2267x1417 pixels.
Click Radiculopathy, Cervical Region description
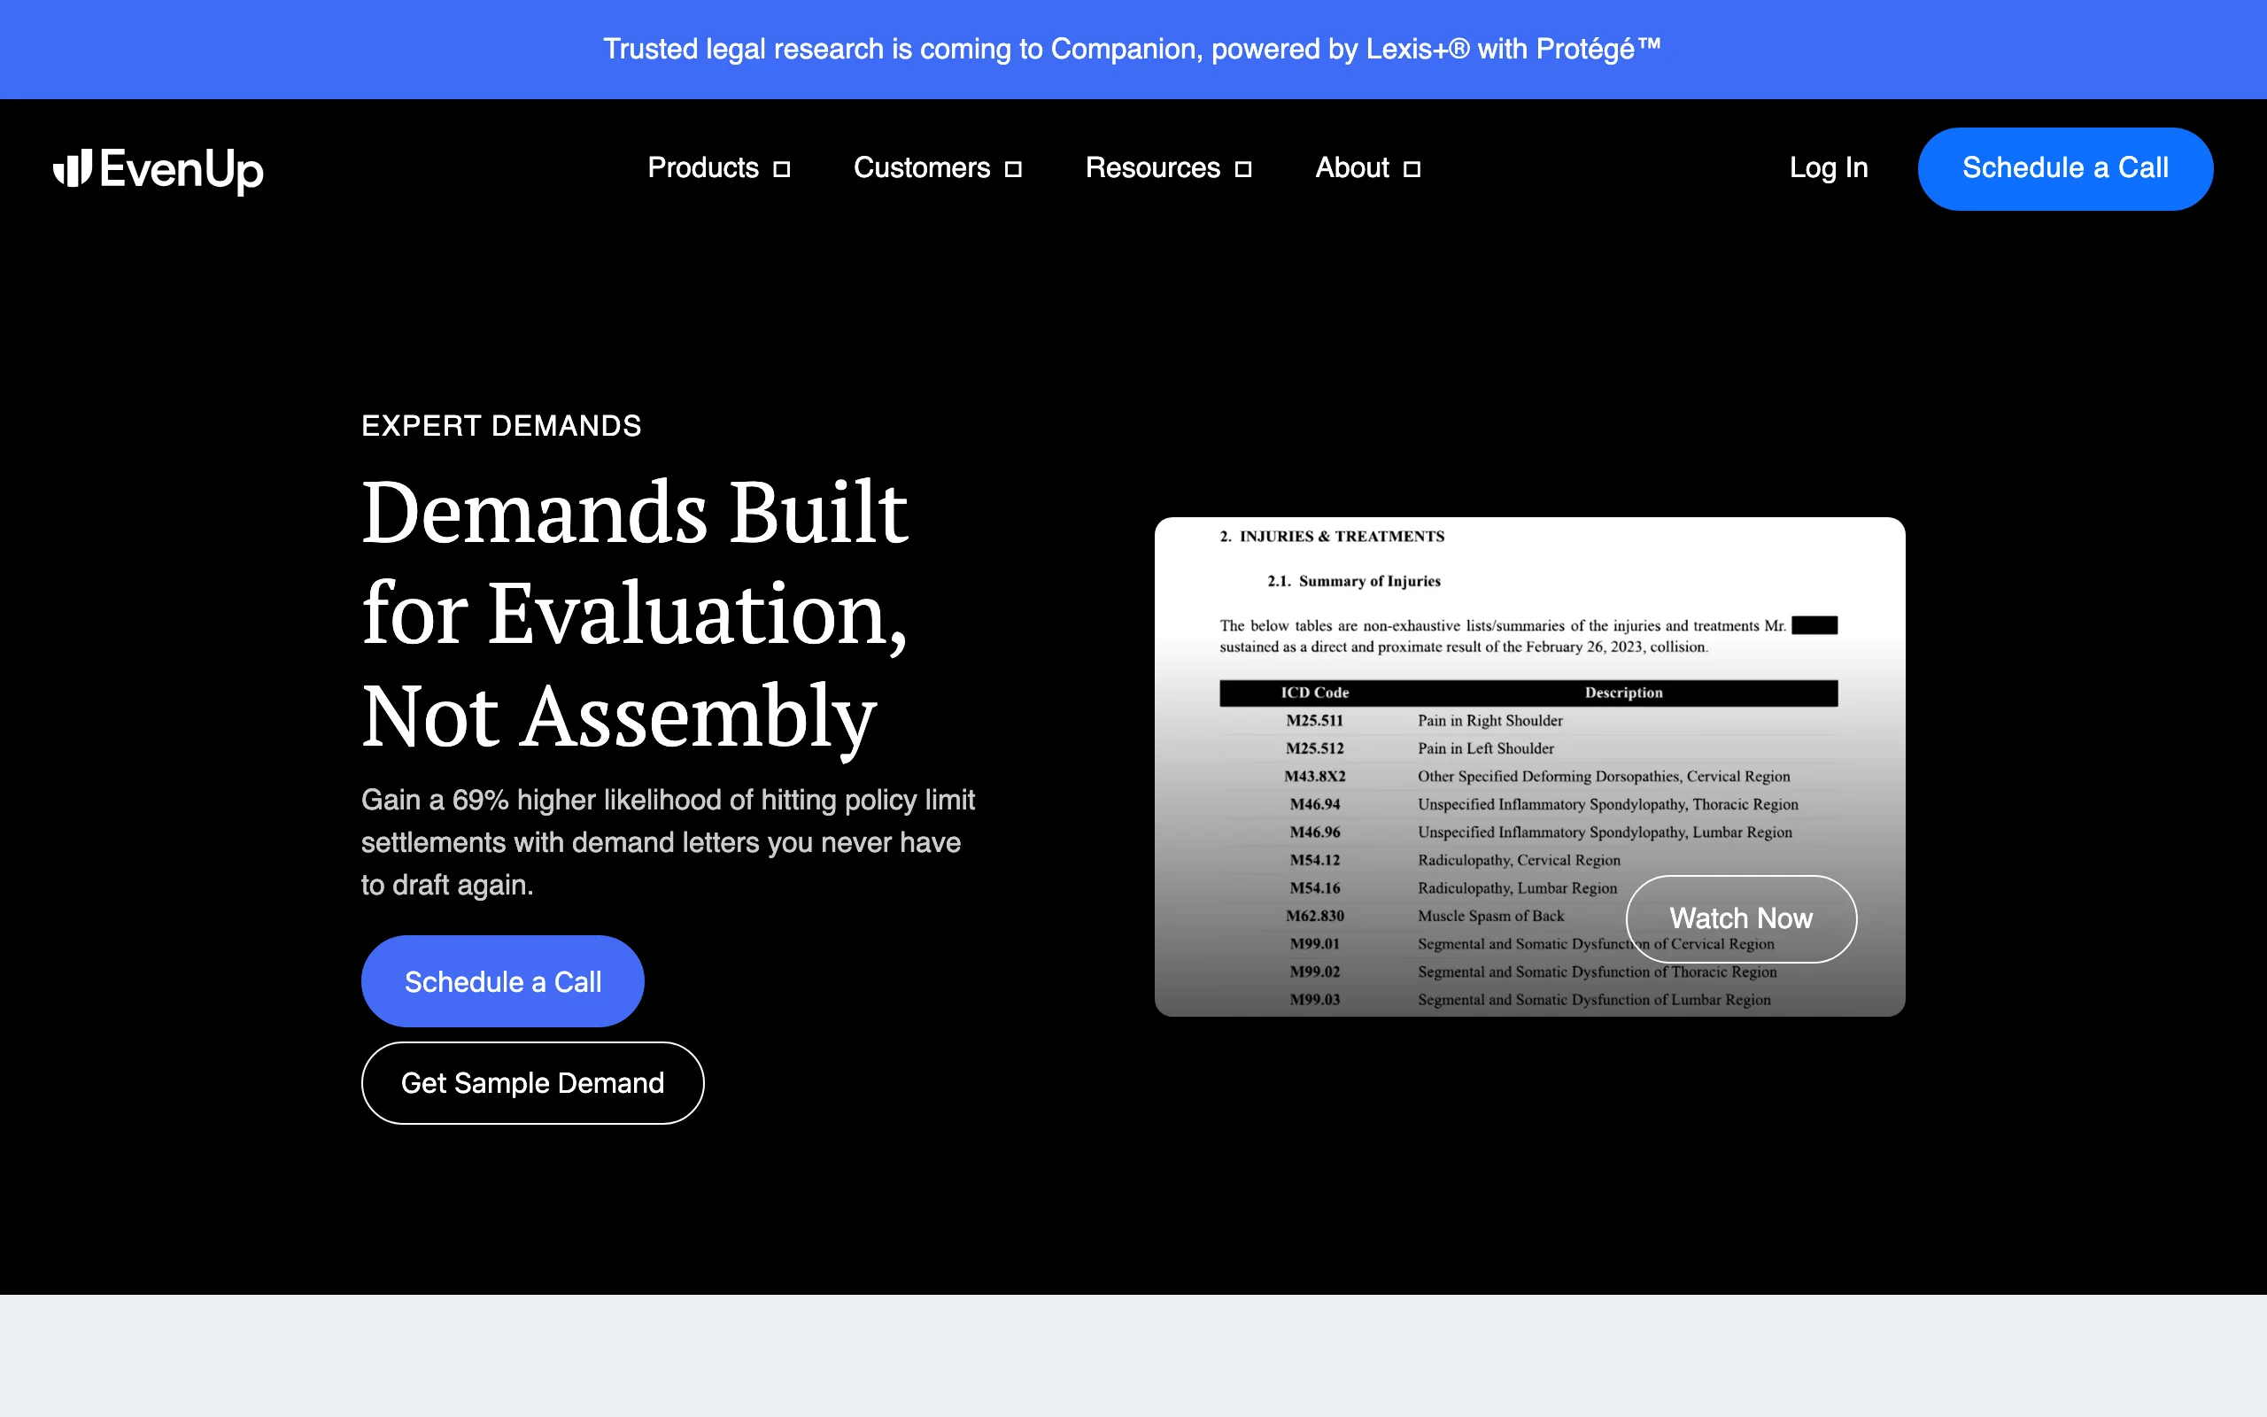point(1519,859)
